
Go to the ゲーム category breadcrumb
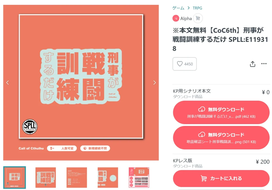pos(178,8)
